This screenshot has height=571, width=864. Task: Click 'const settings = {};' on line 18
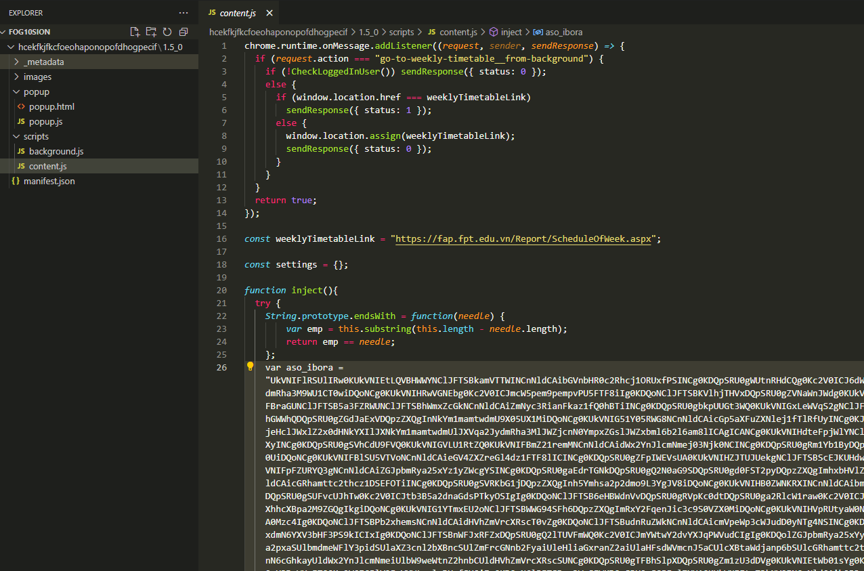coord(297,264)
